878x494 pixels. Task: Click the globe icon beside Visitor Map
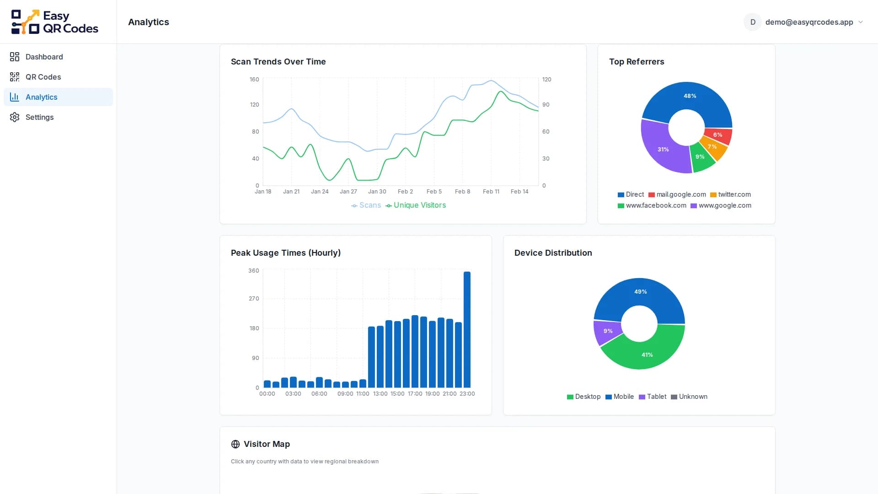click(236, 444)
